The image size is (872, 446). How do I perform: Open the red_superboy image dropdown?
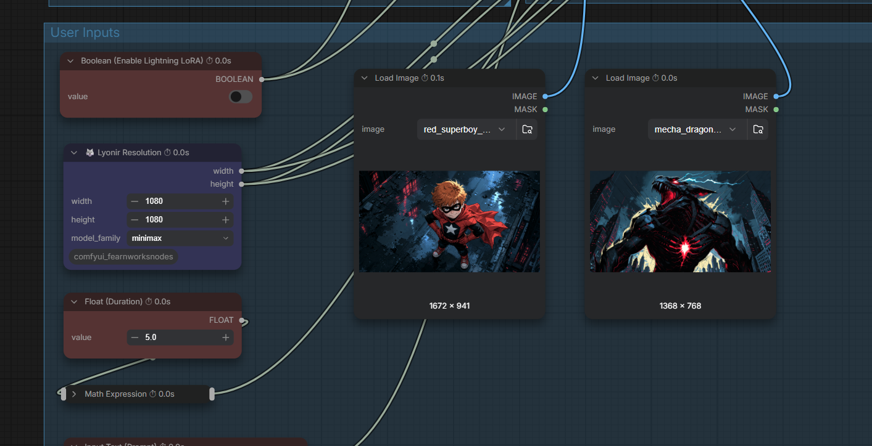pos(467,129)
